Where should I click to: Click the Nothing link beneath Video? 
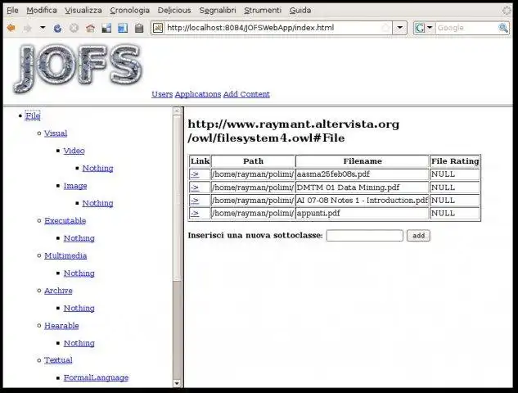click(x=97, y=168)
